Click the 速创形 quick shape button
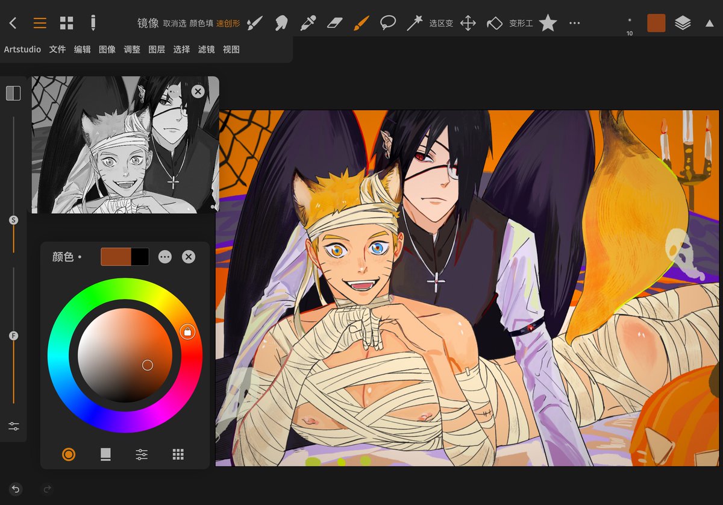The image size is (723, 505). [228, 24]
